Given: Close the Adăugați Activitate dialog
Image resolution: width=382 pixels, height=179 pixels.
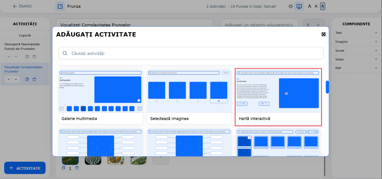Looking at the screenshot, I should (x=323, y=34).
